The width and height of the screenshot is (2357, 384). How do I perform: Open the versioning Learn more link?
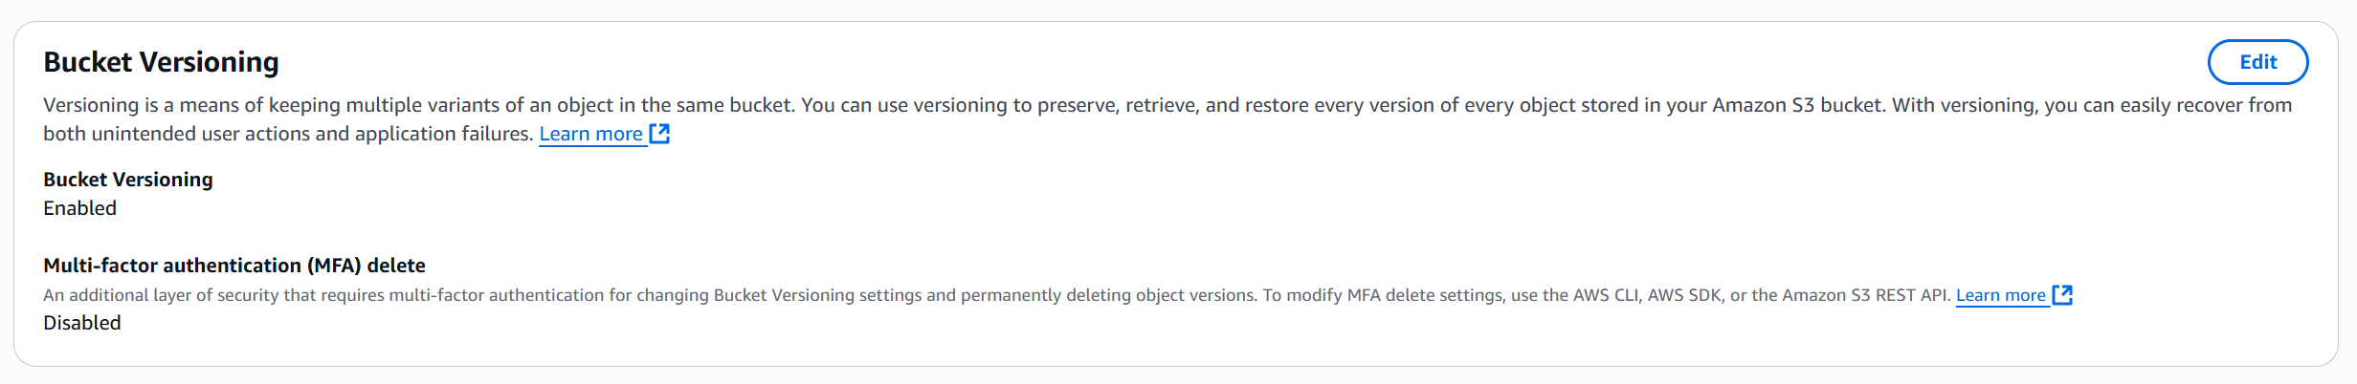click(x=590, y=135)
